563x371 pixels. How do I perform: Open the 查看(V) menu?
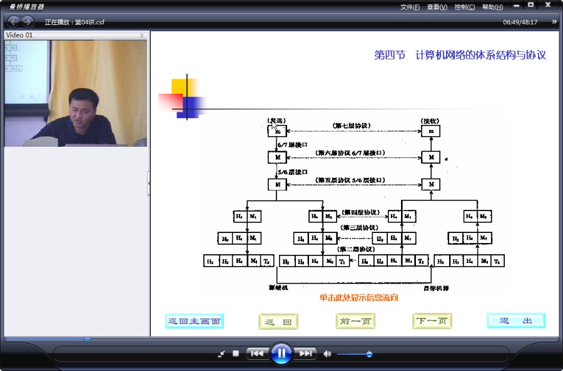[x=437, y=7]
